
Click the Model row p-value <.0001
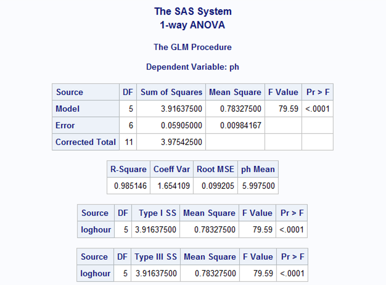click(x=318, y=109)
